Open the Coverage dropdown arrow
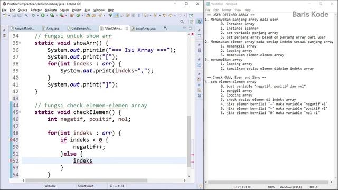The height and width of the screenshot is (190, 338). coord(57,15)
